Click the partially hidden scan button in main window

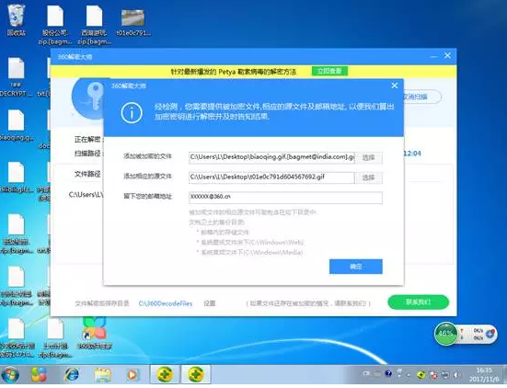[x=422, y=97]
